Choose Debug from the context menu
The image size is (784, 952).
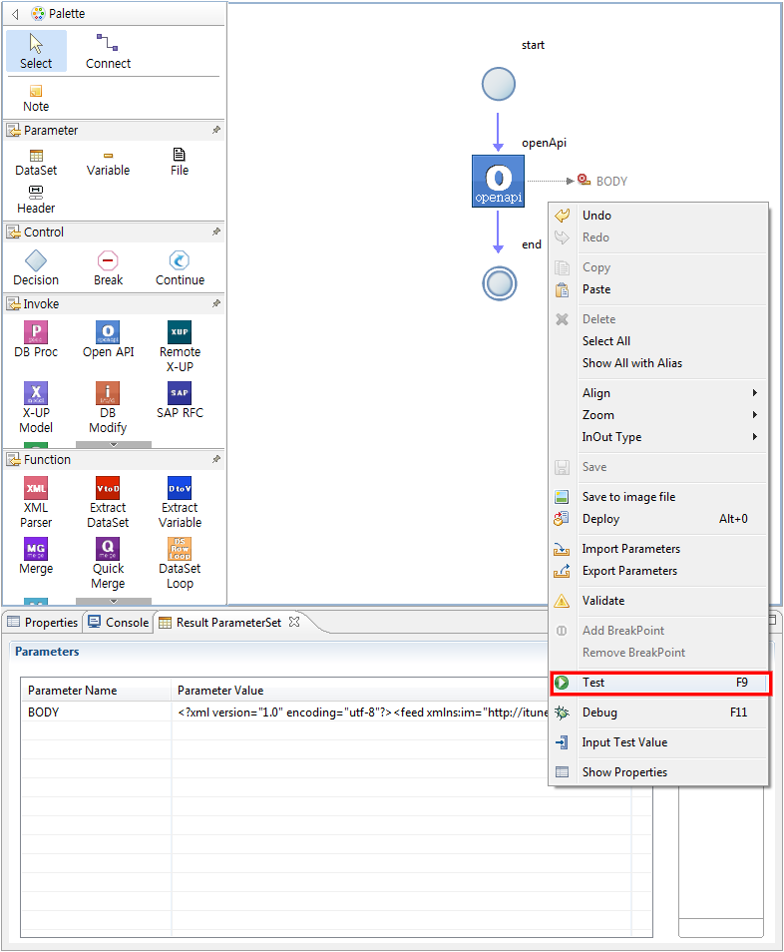[x=658, y=713]
